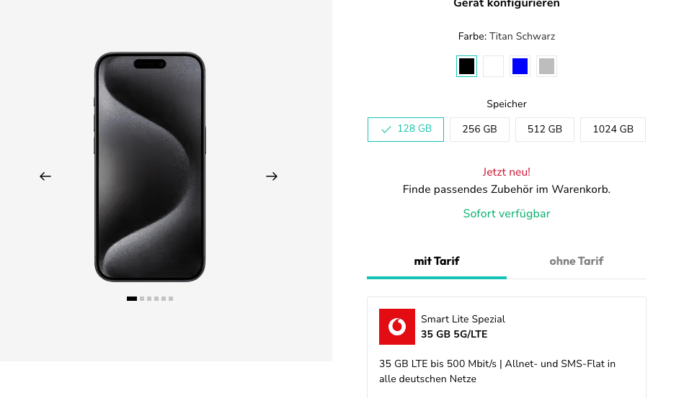Select the white color swatch

(494, 66)
